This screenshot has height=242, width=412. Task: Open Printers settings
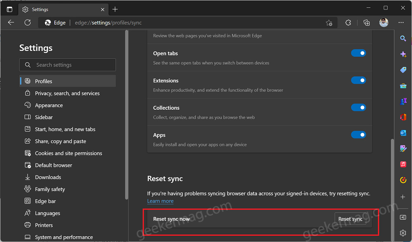(x=68, y=225)
